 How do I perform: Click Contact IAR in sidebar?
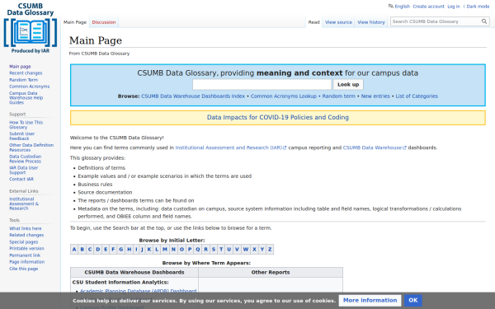21,179
